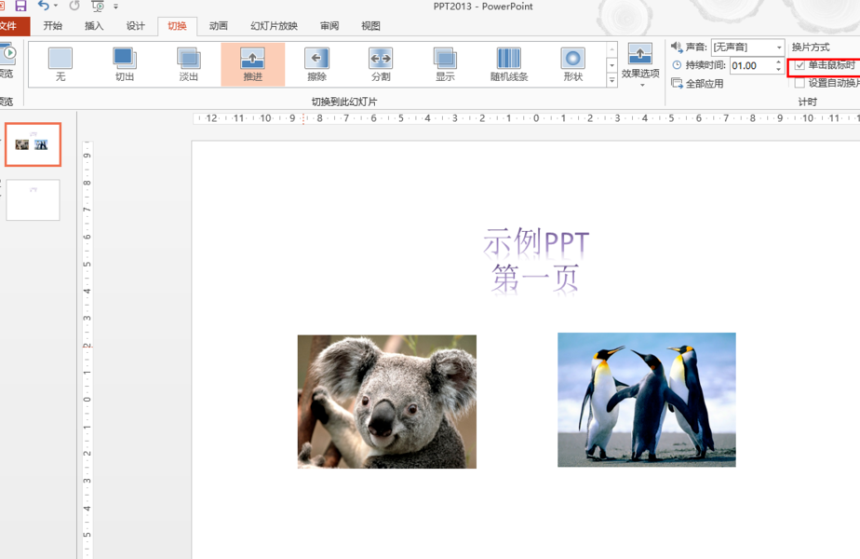Switch to the 动画 (Animations) tab
The image size is (860, 559).
218,26
